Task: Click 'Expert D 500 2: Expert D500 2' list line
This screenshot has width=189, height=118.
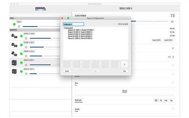Action: pos(80,32)
